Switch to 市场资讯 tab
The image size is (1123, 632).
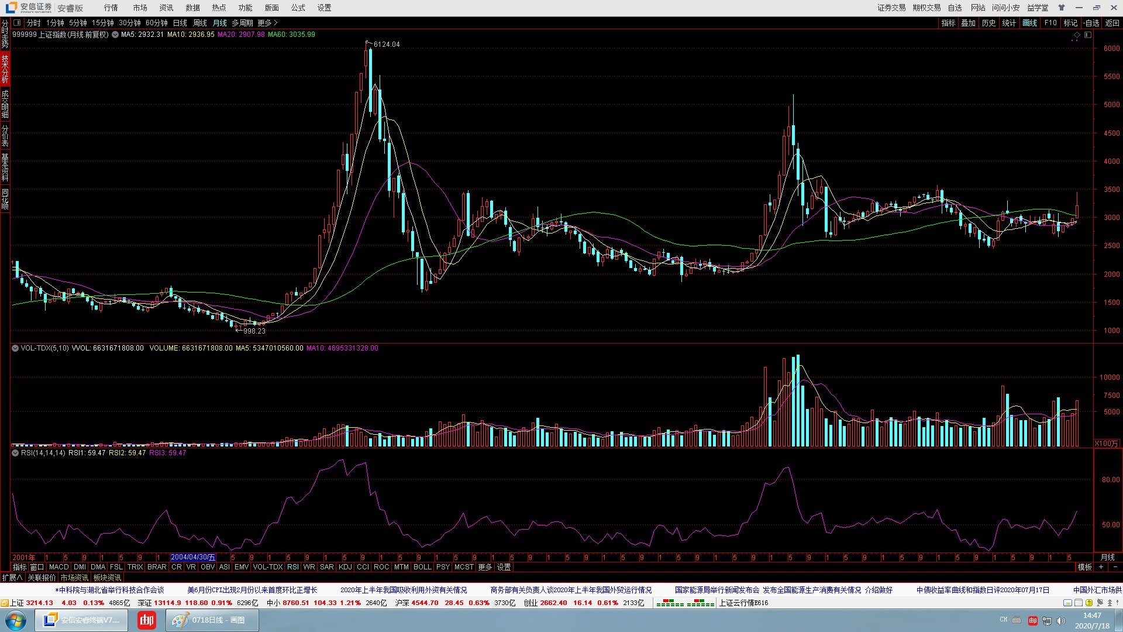coord(74,578)
